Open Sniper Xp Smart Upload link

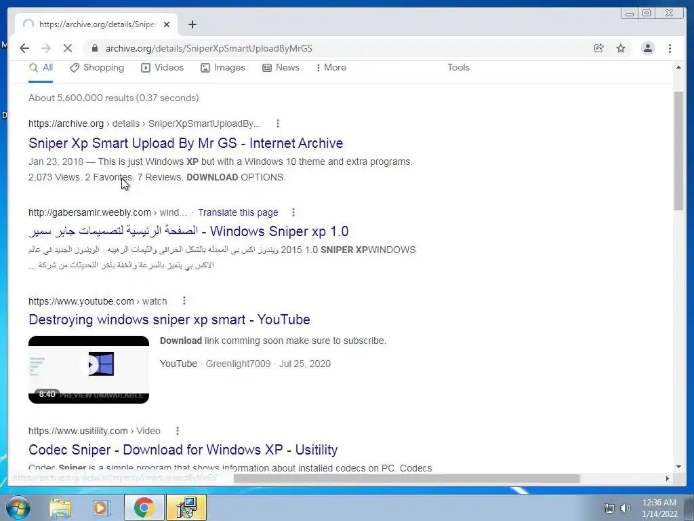[x=186, y=143]
